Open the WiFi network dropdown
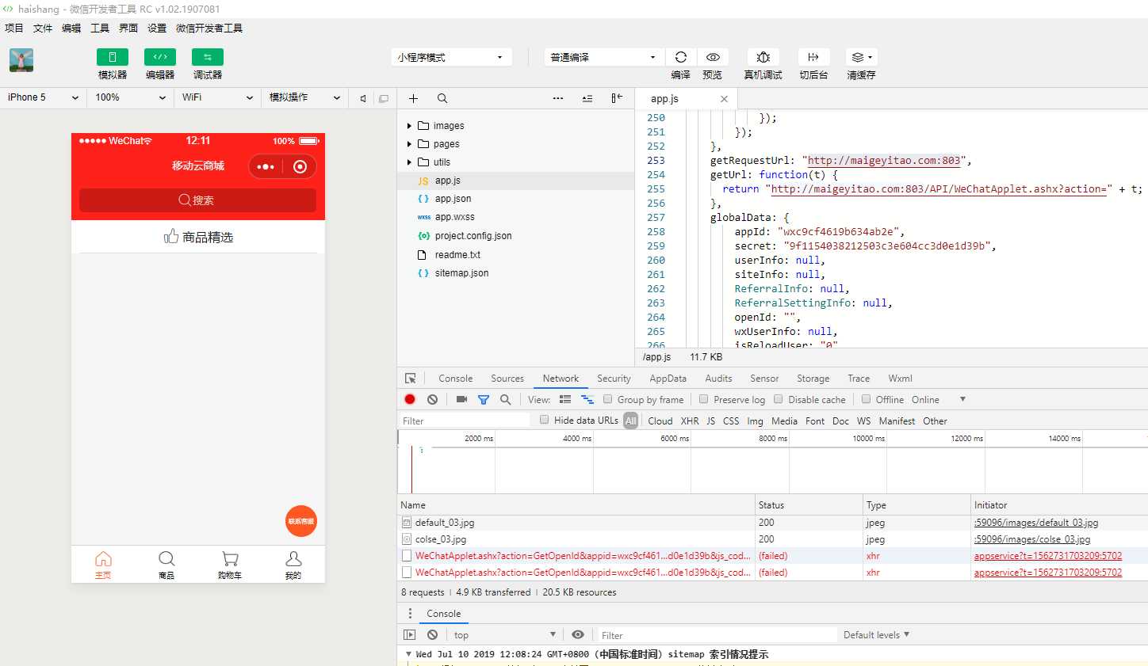 pyautogui.click(x=218, y=97)
